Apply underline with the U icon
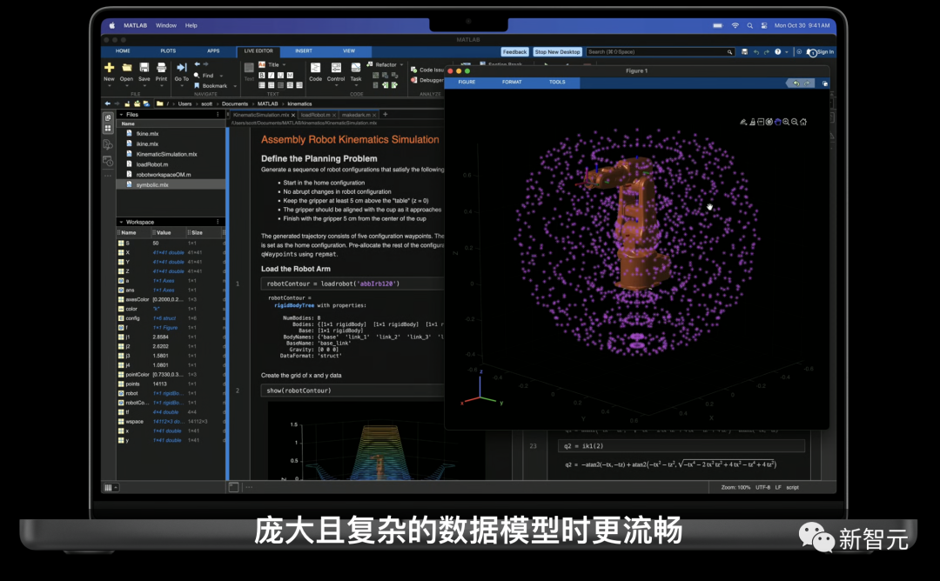The height and width of the screenshot is (581, 940). coord(280,75)
